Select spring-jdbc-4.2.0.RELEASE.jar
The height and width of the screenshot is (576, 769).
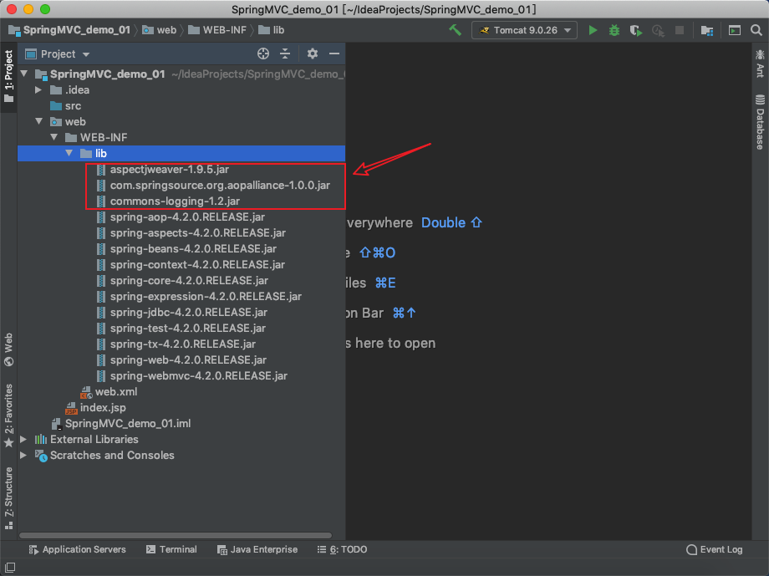pyautogui.click(x=188, y=312)
